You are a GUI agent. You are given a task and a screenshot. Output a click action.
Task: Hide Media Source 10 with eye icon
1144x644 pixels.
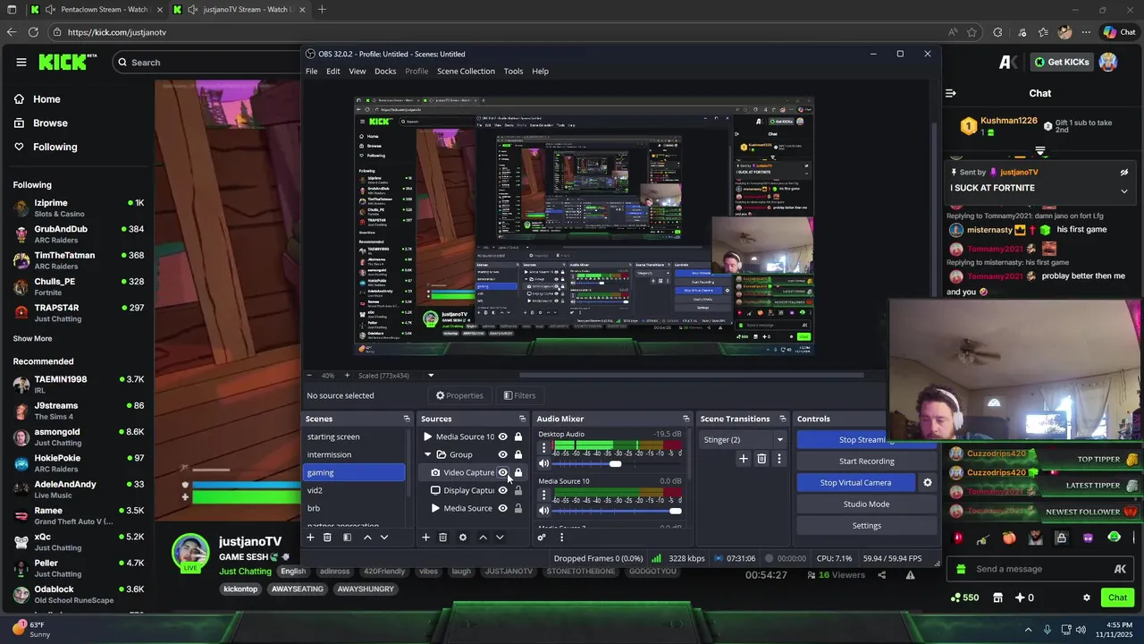tap(502, 436)
